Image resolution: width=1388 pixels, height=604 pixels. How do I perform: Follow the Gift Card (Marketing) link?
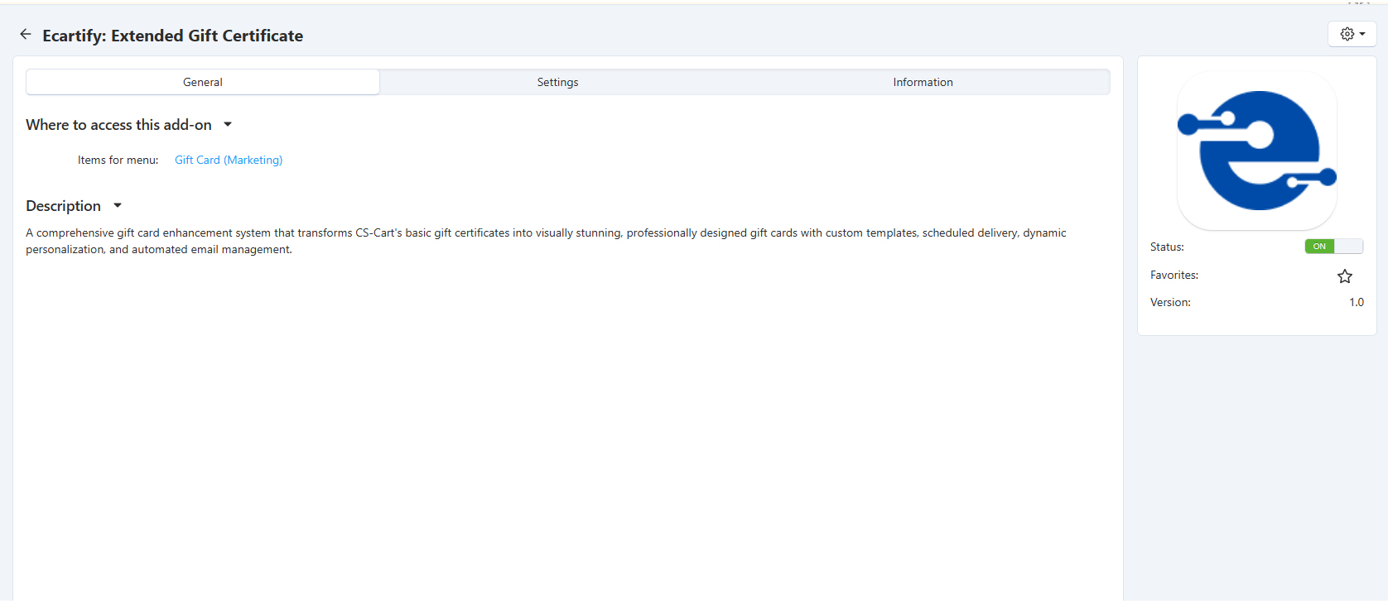pyautogui.click(x=229, y=161)
